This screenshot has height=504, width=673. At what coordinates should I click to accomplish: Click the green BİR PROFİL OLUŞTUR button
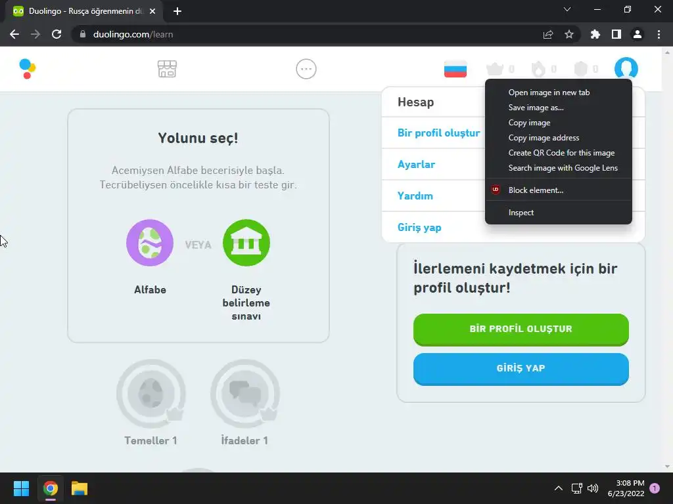pos(521,329)
